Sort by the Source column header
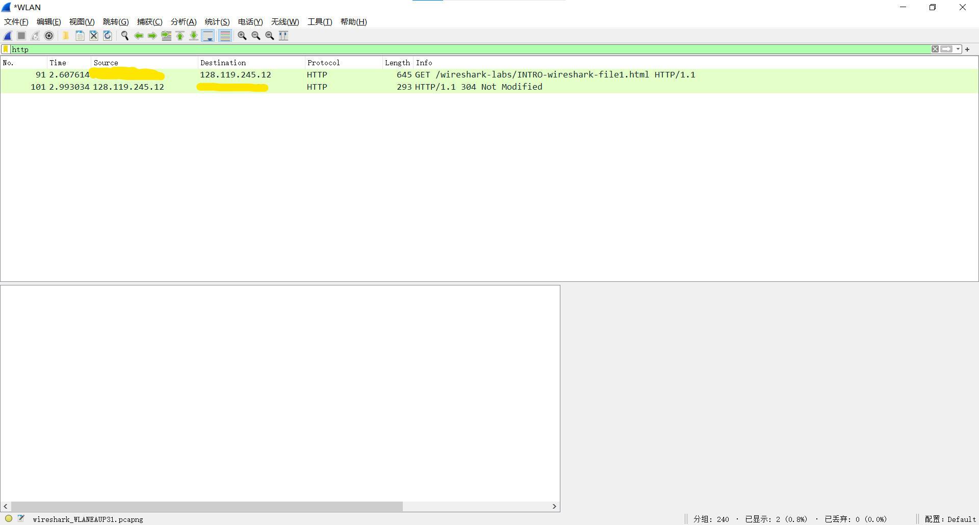This screenshot has width=979, height=525. click(x=144, y=63)
